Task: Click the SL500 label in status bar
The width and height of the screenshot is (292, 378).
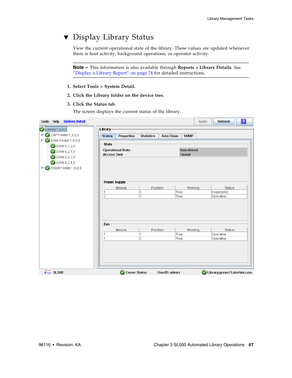Action: click(58, 272)
